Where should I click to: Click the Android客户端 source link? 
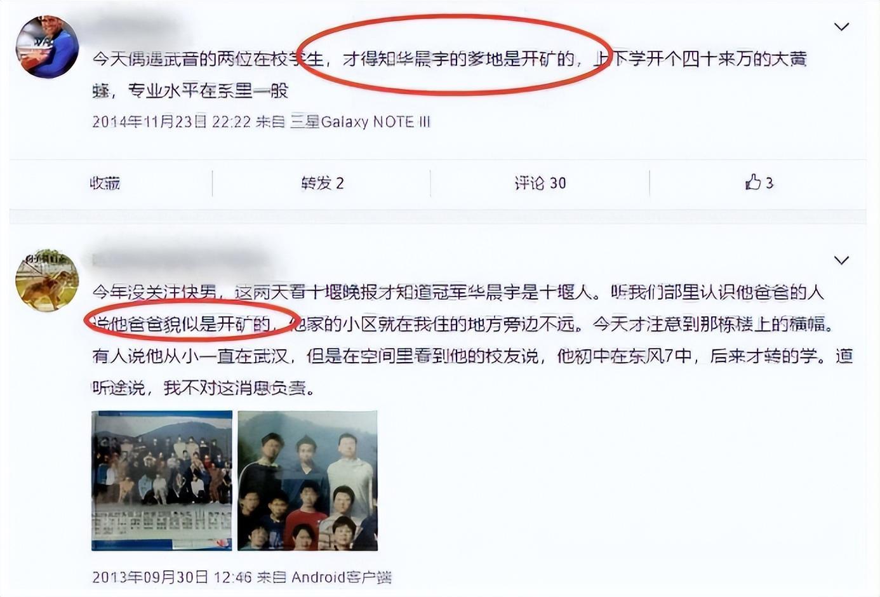(342, 577)
